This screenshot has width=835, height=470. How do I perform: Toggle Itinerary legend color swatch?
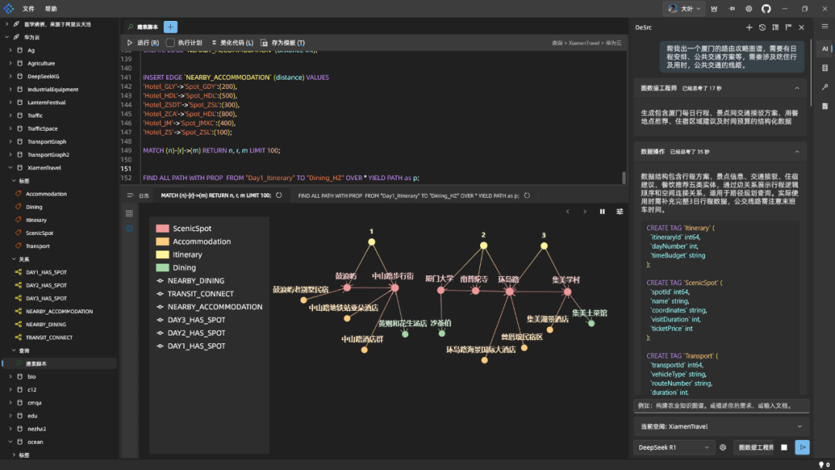pyautogui.click(x=162, y=254)
